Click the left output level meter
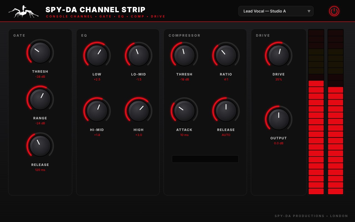The height and width of the screenshot is (222, 355). pos(316,112)
